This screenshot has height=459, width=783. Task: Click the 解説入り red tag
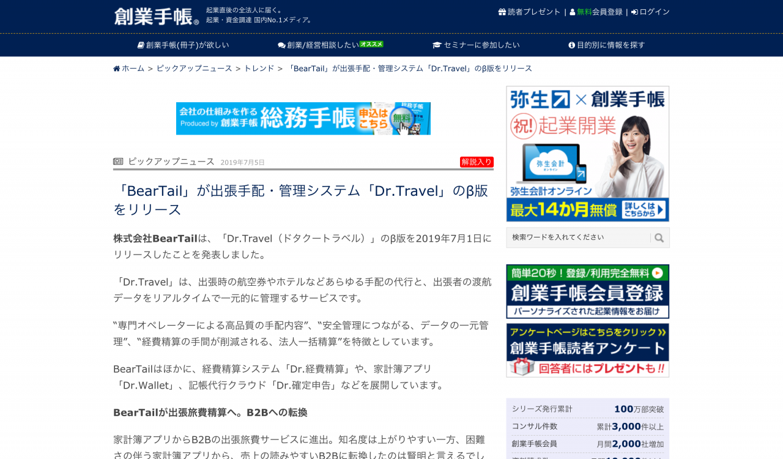tap(477, 162)
